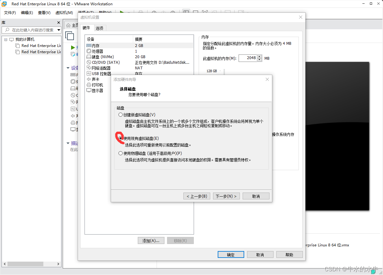Select processor icon in settings hardware list
Image resolution: width=383 pixels, height=275 pixels.
tap(89, 51)
